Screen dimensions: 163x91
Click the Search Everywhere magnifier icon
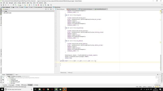[x=51, y=5]
